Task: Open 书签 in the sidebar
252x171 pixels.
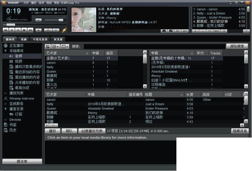Action: (x=13, y=125)
